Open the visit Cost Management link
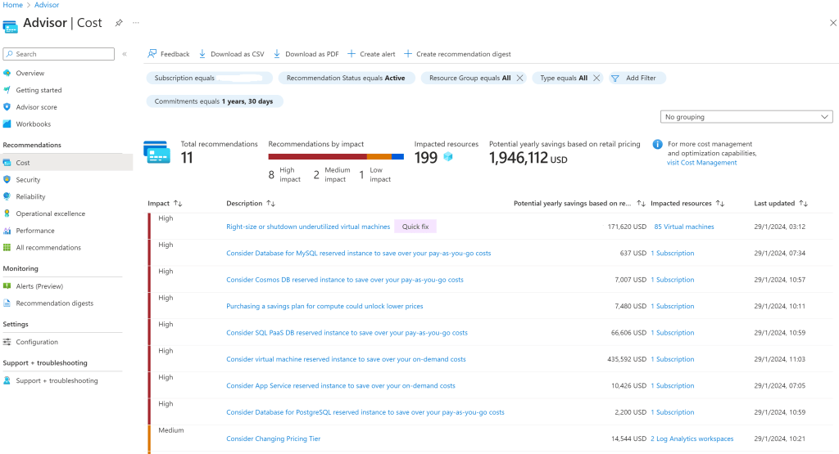This screenshot has height=454, width=839. pyautogui.click(x=701, y=163)
